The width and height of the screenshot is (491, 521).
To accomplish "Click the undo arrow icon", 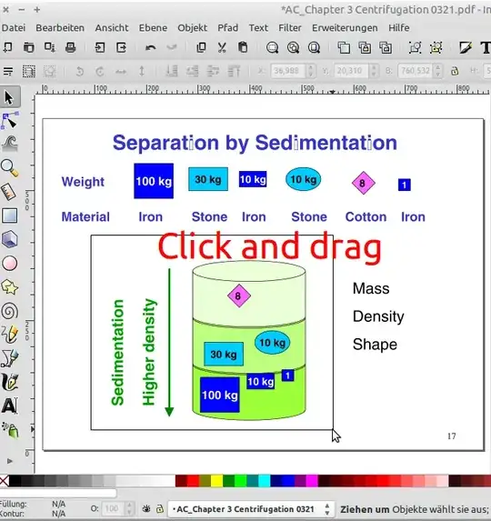I will 151,47.
